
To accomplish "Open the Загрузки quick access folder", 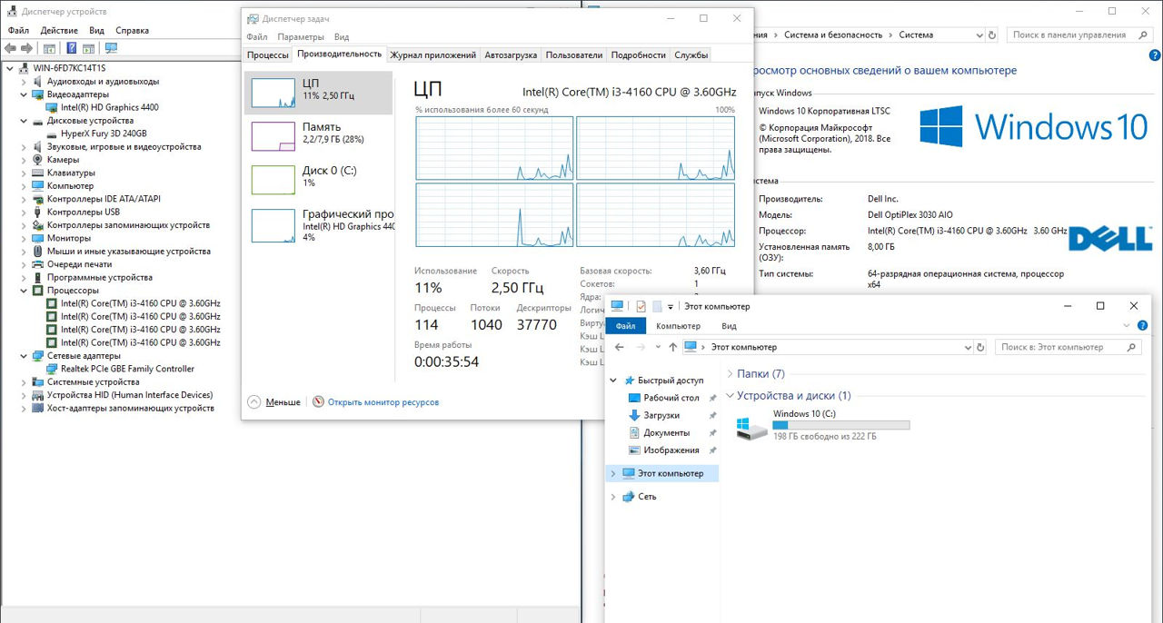I will 661,415.
